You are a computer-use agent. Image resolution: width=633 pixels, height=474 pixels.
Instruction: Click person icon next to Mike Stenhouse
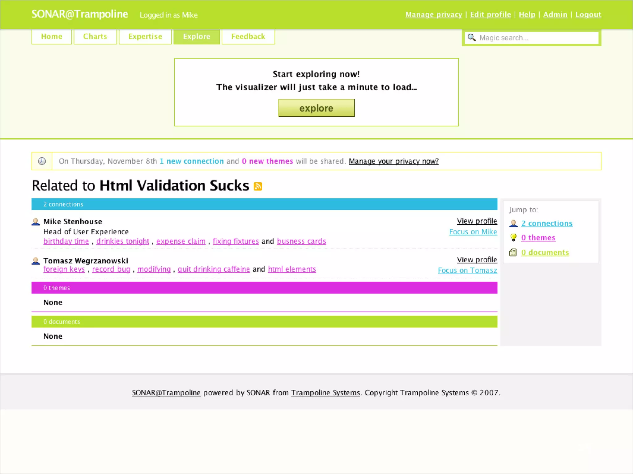[36, 222]
